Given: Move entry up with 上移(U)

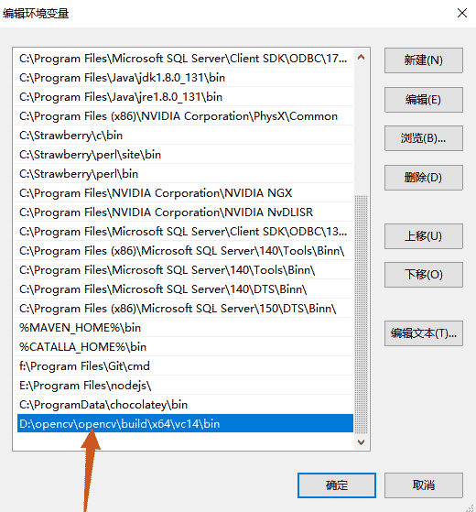Looking at the screenshot, I should [x=424, y=236].
